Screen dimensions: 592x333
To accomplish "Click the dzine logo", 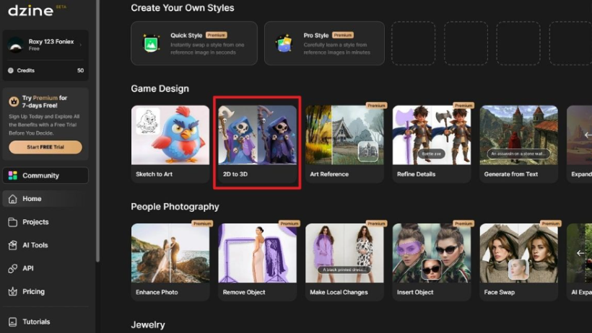I will click(30, 11).
